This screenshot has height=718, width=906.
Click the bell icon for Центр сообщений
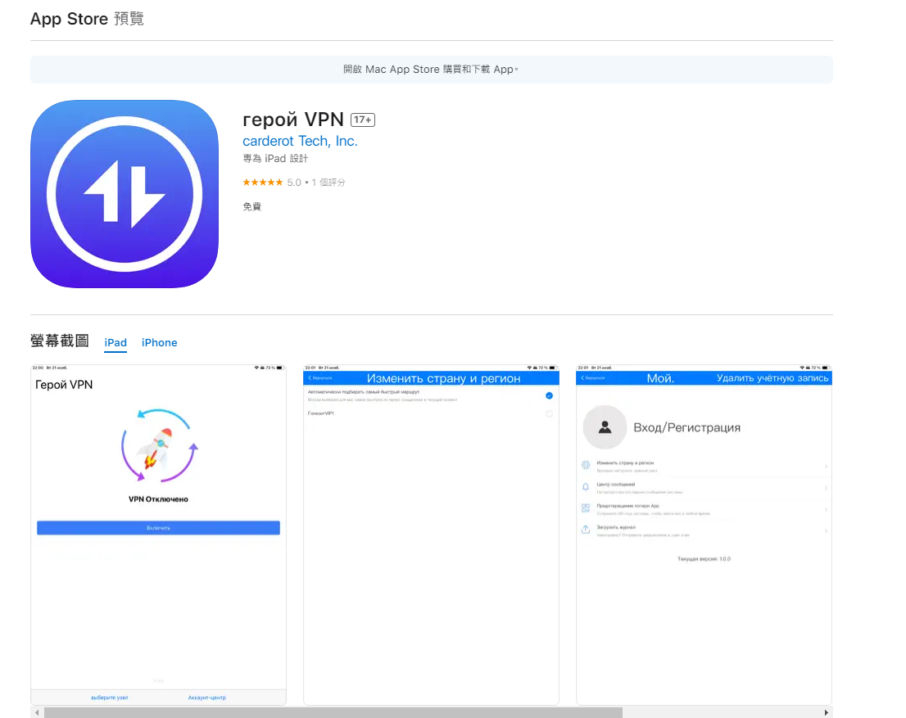pyautogui.click(x=586, y=487)
